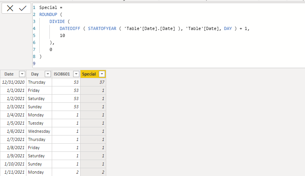This screenshot has height=176, width=305.
Task: Select the 1/1/2021 date cell
Action: (13, 90)
